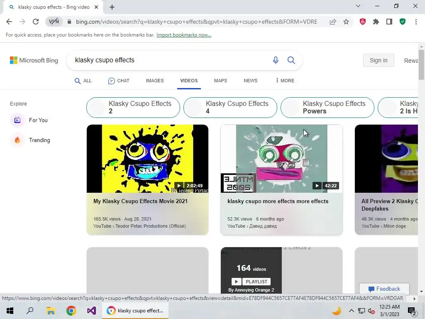
Task: Show hidden system tray icons
Action: click(351, 311)
